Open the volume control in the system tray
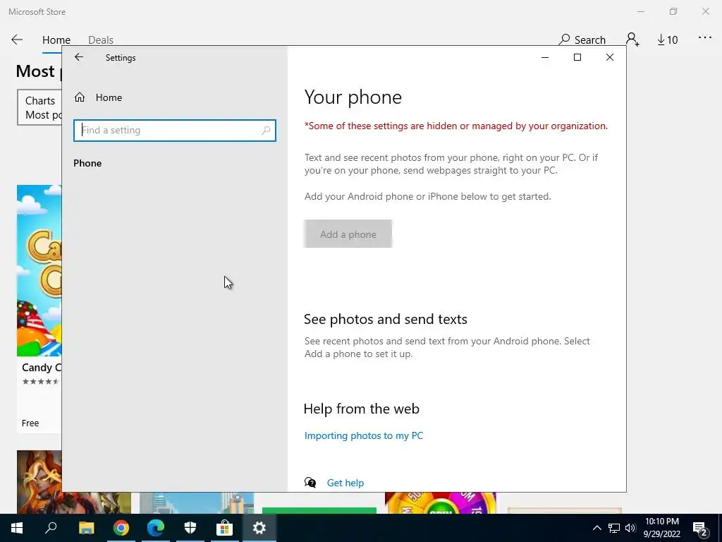The height and width of the screenshot is (542, 722). click(630, 528)
